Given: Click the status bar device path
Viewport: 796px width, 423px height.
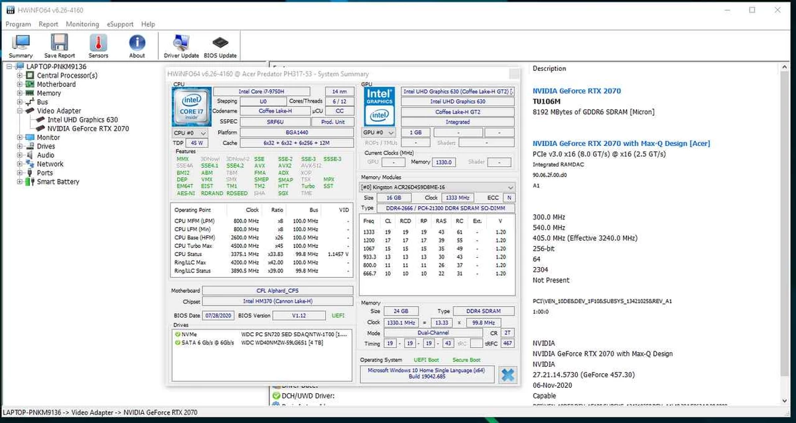Looking at the screenshot, I should point(100,412).
